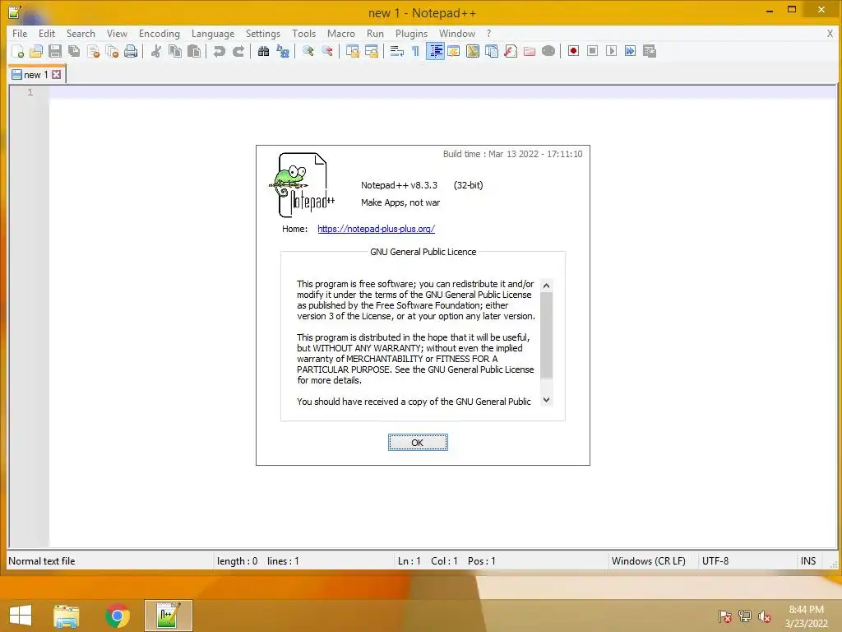Select the new 1 tab

(35, 75)
